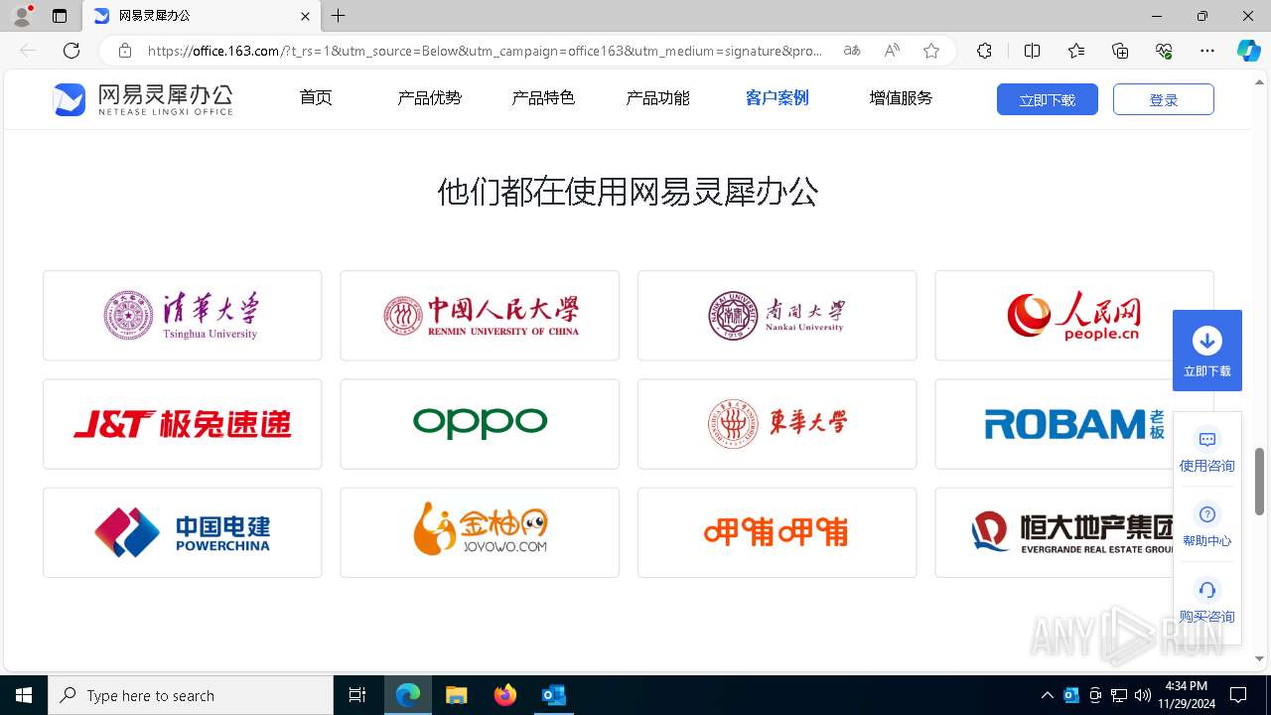This screenshot has width=1271, height=715.
Task: Open the Copilot sidebar icon
Action: pos(1249,51)
